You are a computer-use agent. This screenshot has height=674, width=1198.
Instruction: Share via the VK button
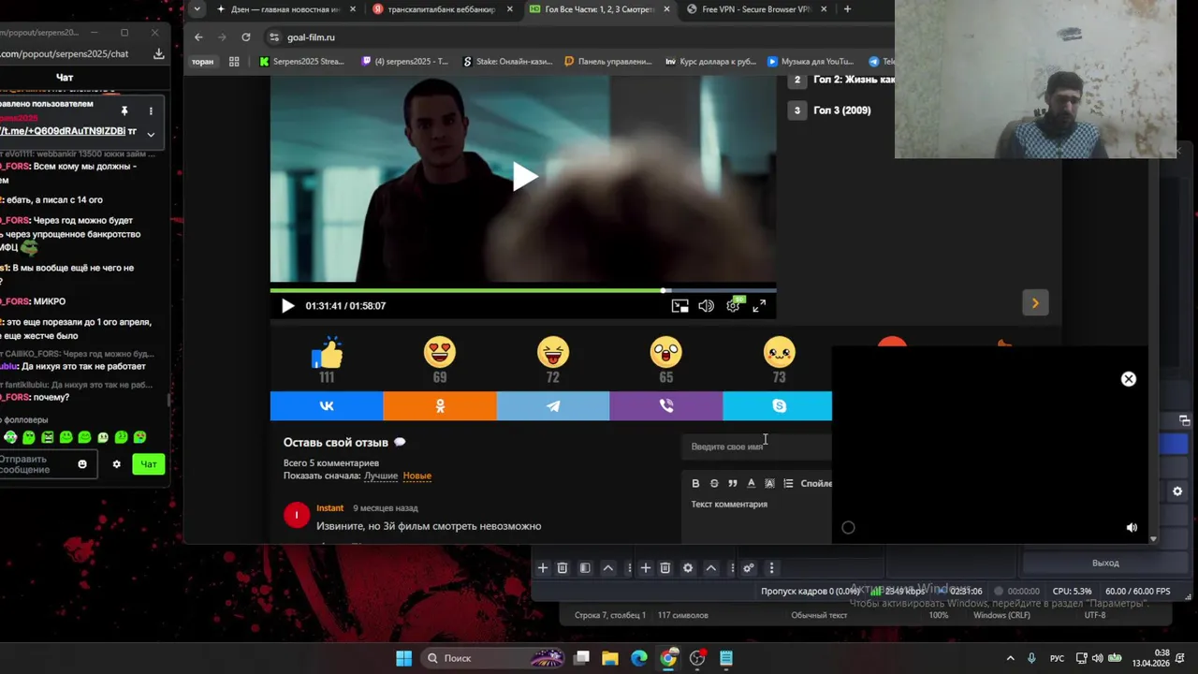pos(327,405)
